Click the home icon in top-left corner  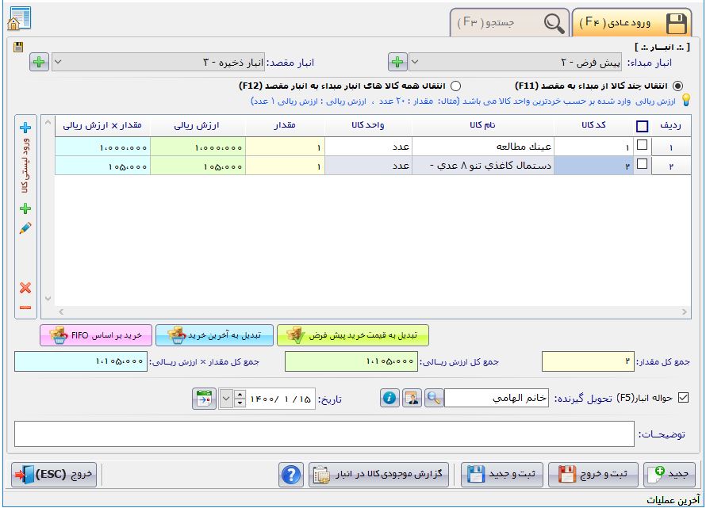pos(17,18)
